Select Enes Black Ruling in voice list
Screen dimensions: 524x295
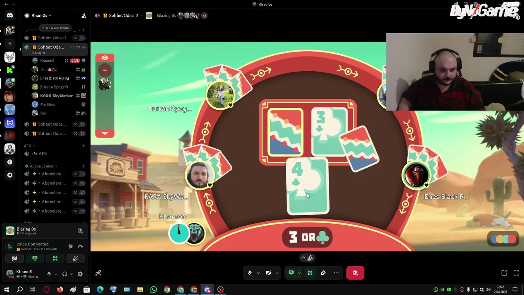click(54, 78)
